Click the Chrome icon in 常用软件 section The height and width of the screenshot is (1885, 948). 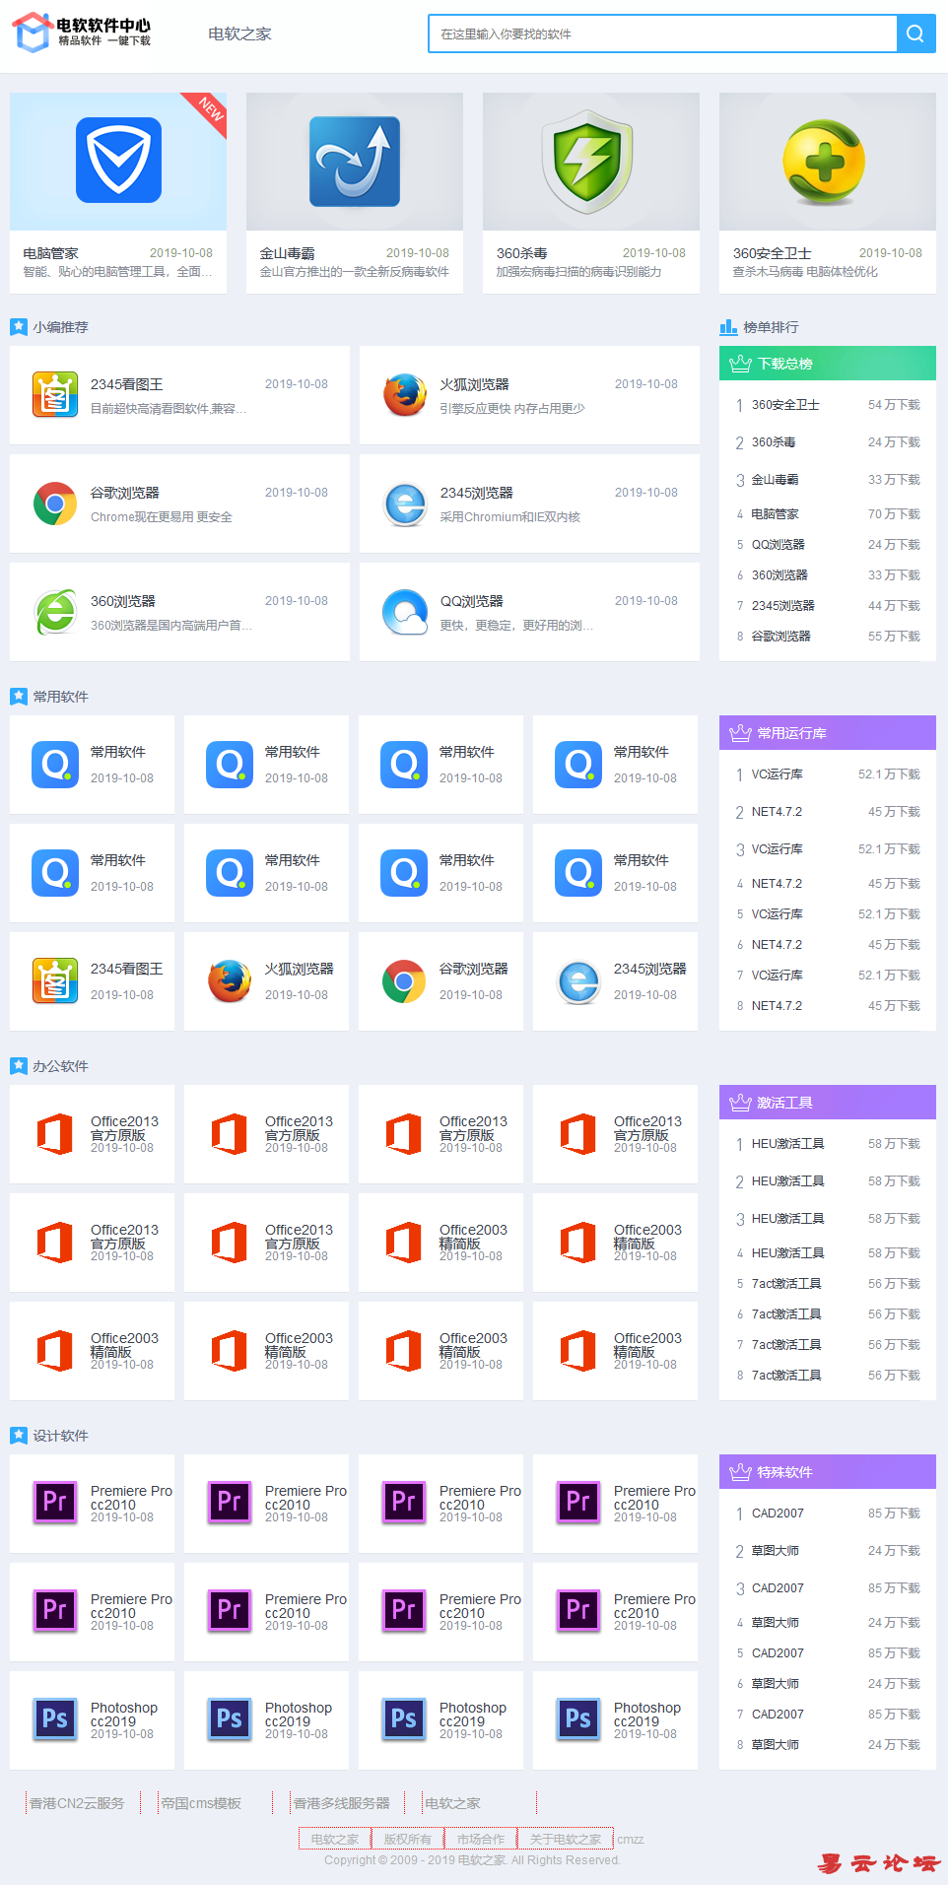pyautogui.click(x=404, y=980)
